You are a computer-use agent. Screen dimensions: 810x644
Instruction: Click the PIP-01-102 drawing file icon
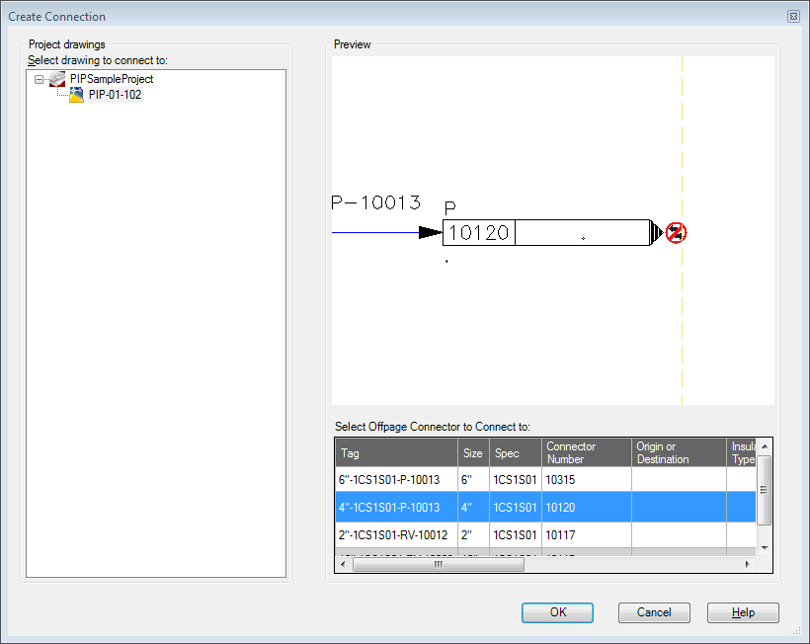click(x=76, y=95)
